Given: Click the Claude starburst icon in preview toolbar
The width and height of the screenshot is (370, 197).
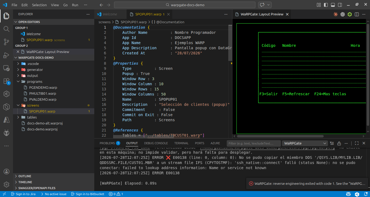Looking at the screenshot, I should pyautogui.click(x=336, y=14).
